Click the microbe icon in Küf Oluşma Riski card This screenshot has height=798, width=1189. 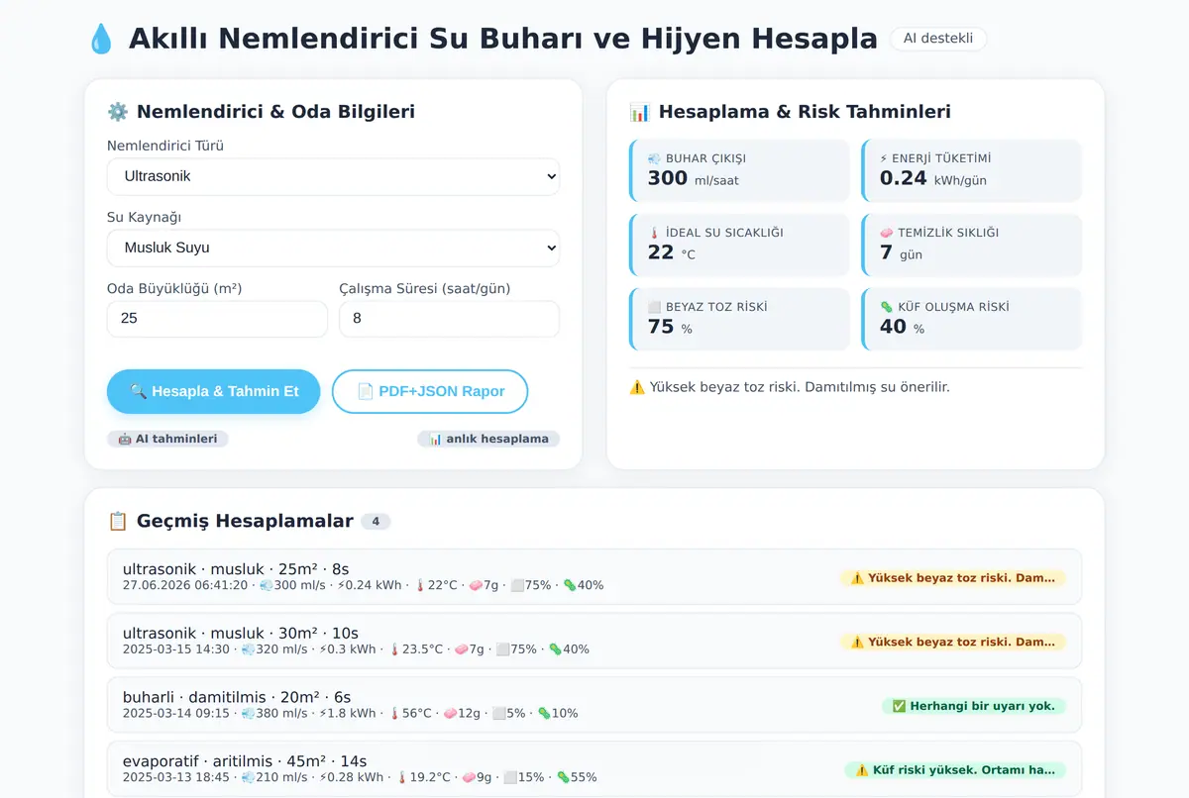click(x=887, y=307)
